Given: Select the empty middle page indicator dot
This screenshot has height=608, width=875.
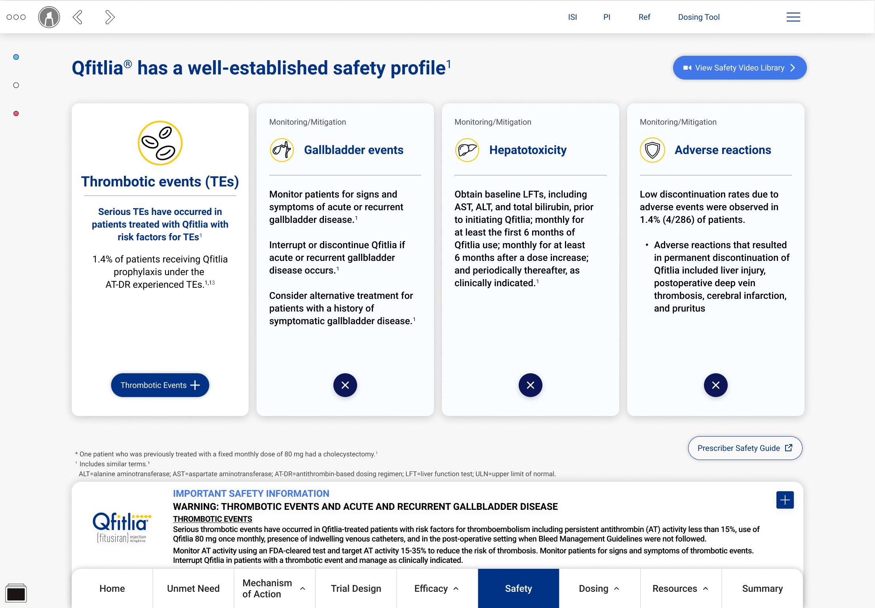Looking at the screenshot, I should (16, 85).
